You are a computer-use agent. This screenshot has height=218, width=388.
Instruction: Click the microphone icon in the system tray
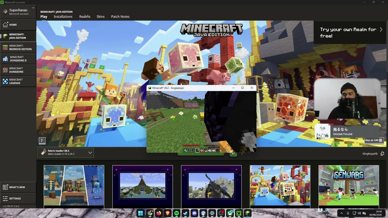click(x=348, y=213)
